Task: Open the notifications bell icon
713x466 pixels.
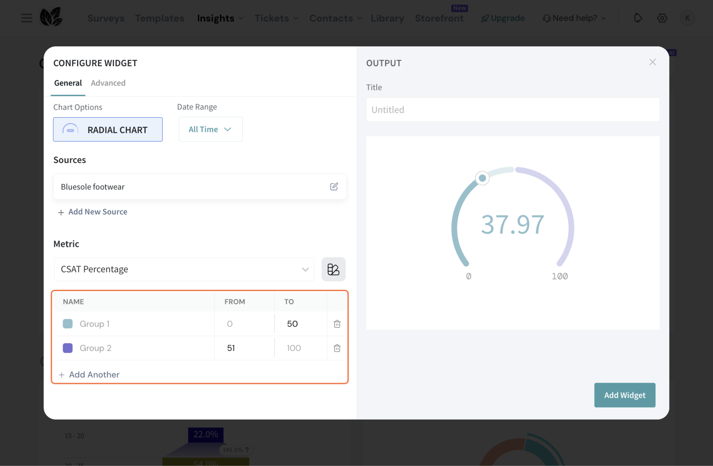Action: (637, 18)
